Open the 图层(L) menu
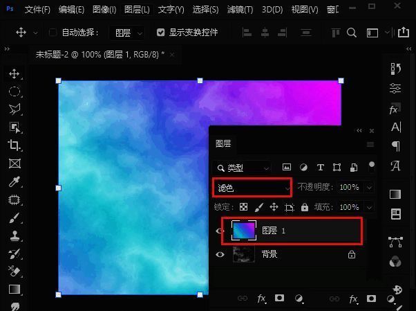Image resolution: width=416 pixels, height=311 pixels. (x=137, y=10)
